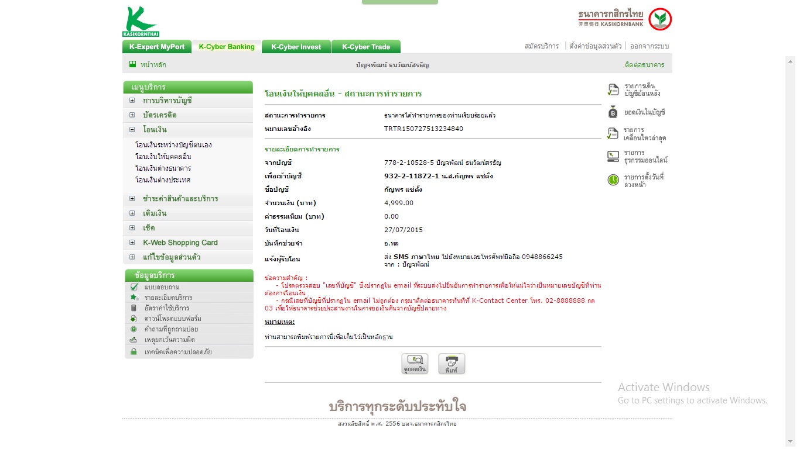
Task: Click the green clock scheduled transactions icon
Action: coord(613,180)
